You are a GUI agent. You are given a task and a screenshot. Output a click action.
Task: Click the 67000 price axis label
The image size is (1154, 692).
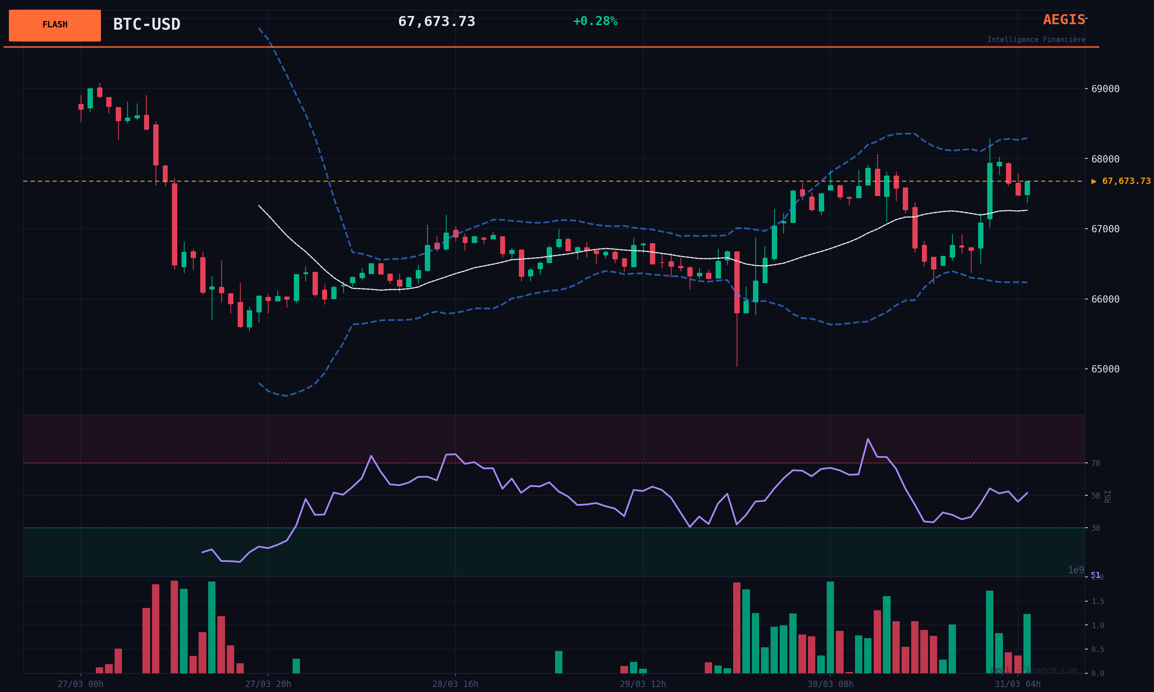coord(1105,229)
